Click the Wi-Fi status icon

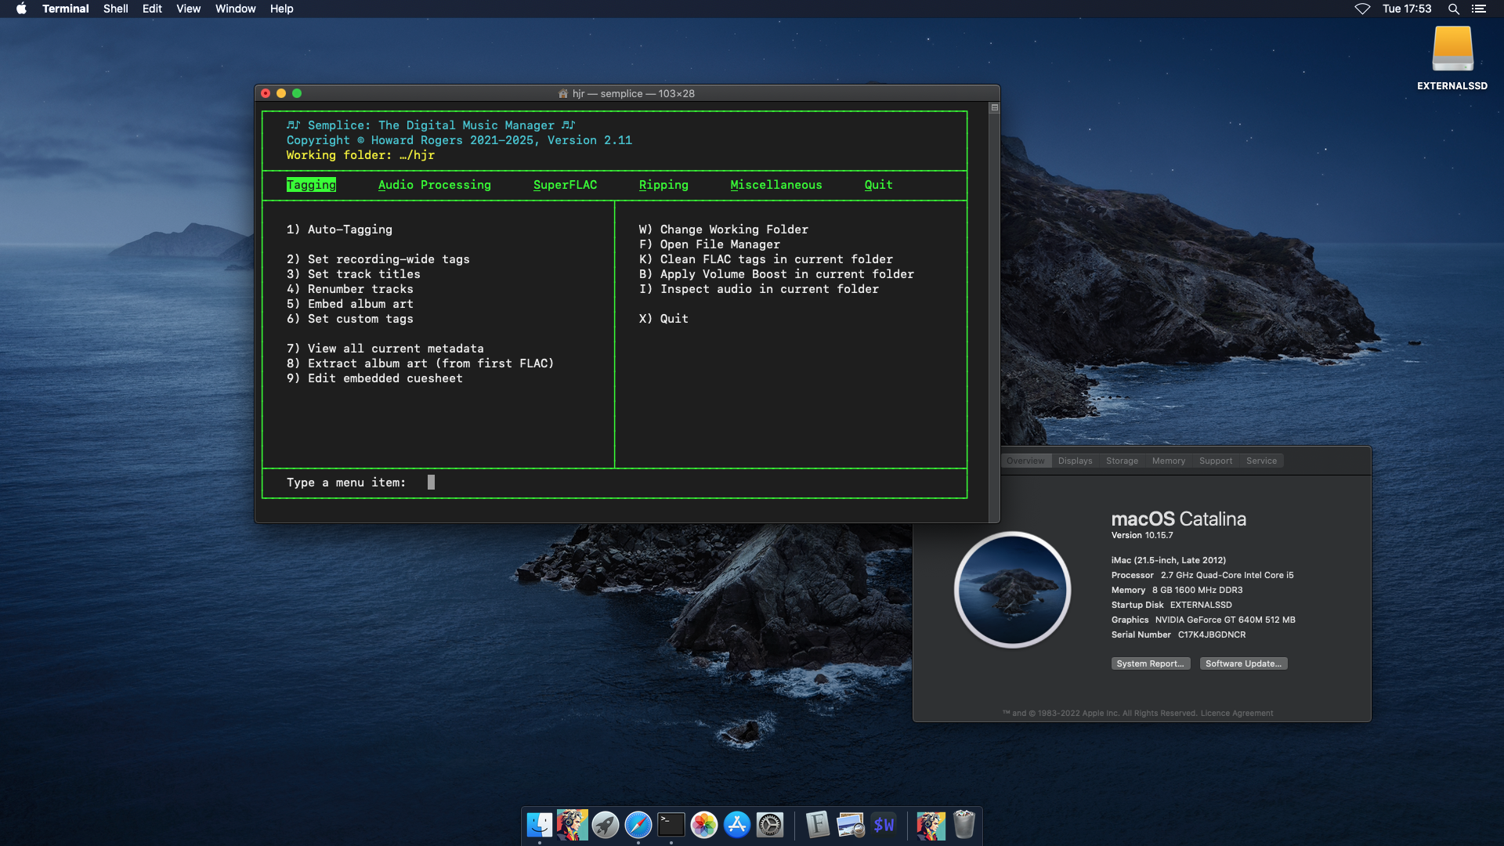[x=1363, y=9]
